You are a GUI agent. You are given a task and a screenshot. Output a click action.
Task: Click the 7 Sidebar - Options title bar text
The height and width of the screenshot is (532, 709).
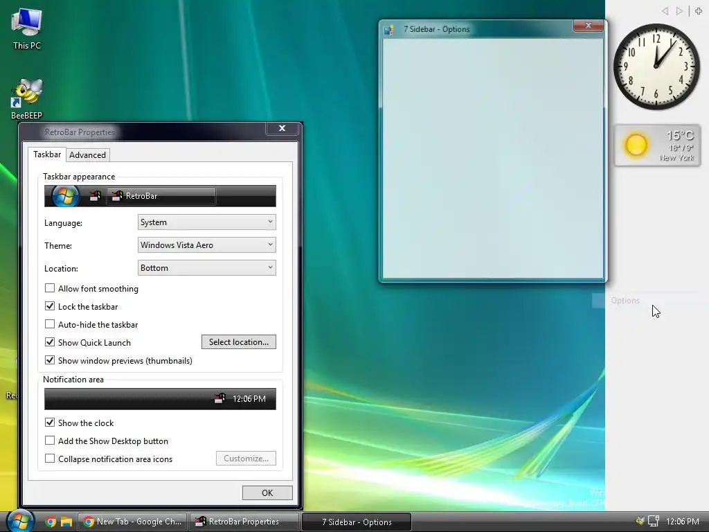pyautogui.click(x=437, y=29)
